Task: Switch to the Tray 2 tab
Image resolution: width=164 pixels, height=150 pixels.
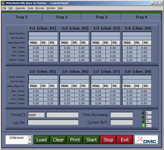Action: tap(62, 17)
